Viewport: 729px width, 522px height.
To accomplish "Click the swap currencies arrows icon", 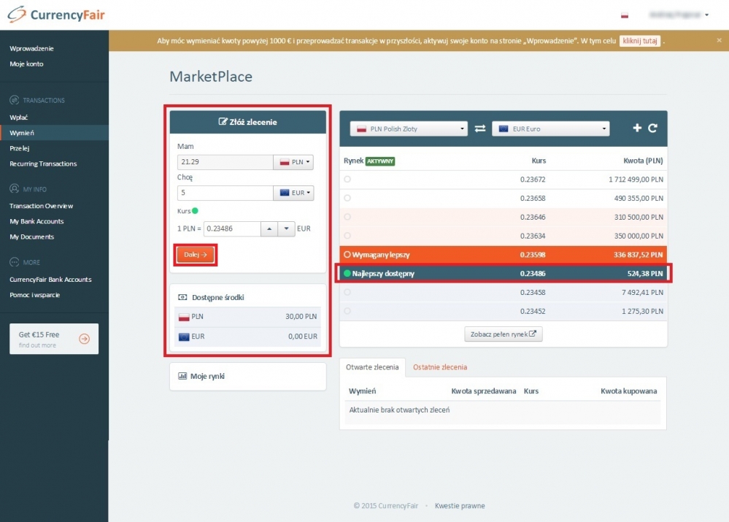I will click(x=479, y=128).
